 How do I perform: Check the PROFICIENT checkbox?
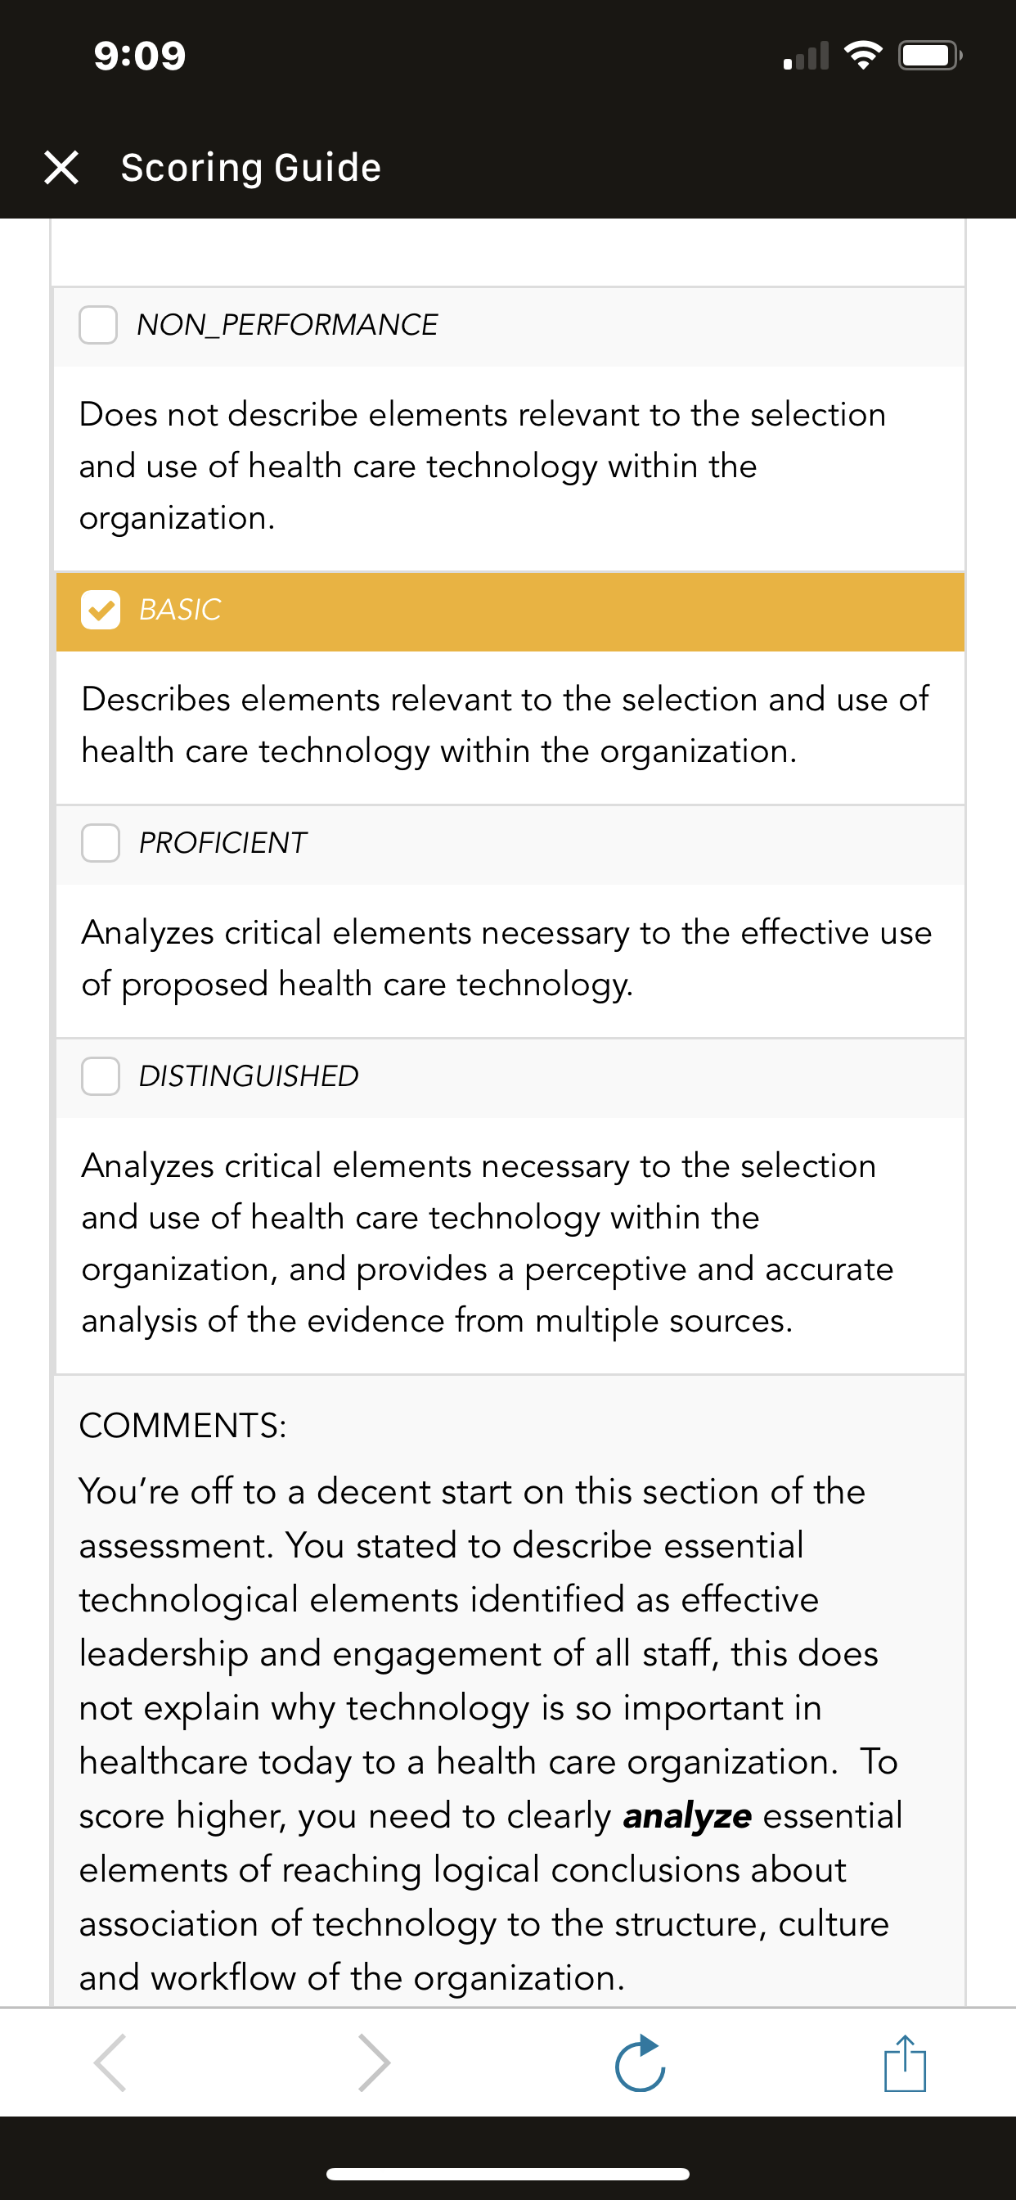(100, 843)
